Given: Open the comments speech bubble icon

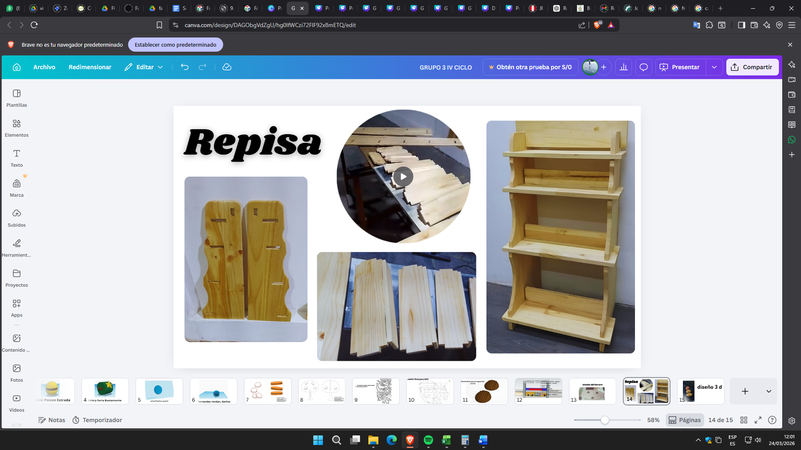Looking at the screenshot, I should pos(644,67).
